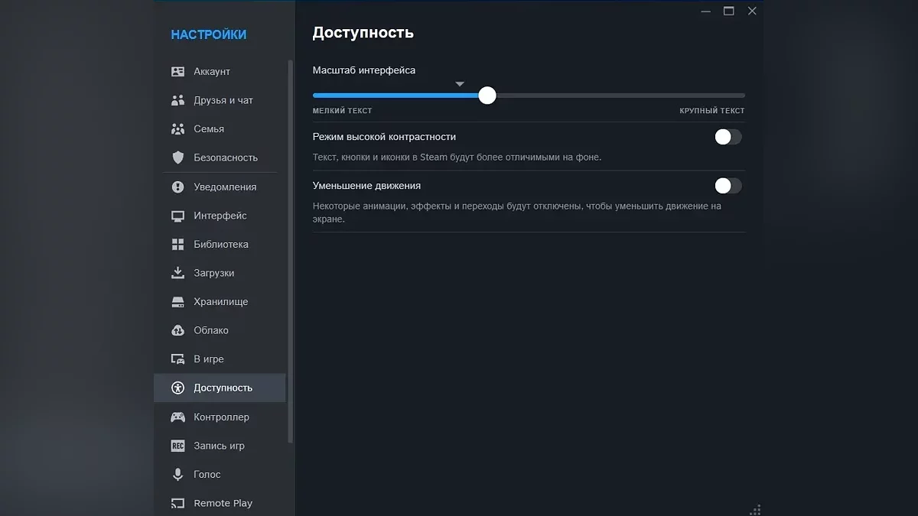This screenshot has height=516, width=918.
Task: Click the Downloads arrow icon
Action: [x=177, y=273]
